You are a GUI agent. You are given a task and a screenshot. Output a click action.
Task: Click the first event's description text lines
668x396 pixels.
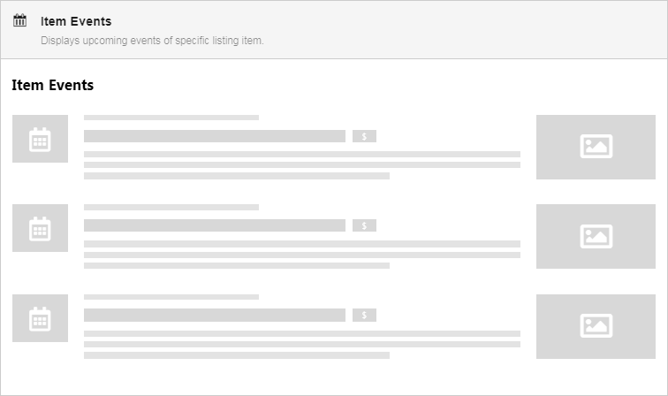click(301, 165)
